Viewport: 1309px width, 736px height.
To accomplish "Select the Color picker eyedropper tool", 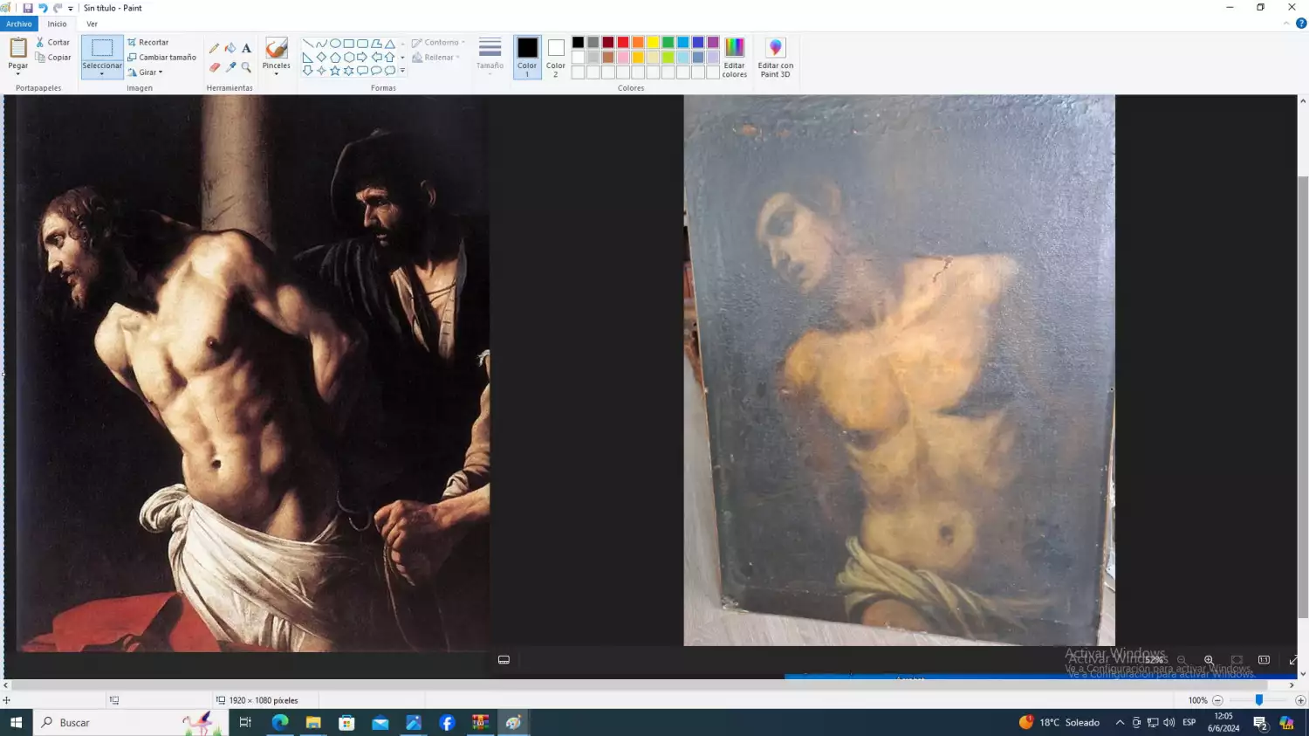I will pyautogui.click(x=230, y=67).
